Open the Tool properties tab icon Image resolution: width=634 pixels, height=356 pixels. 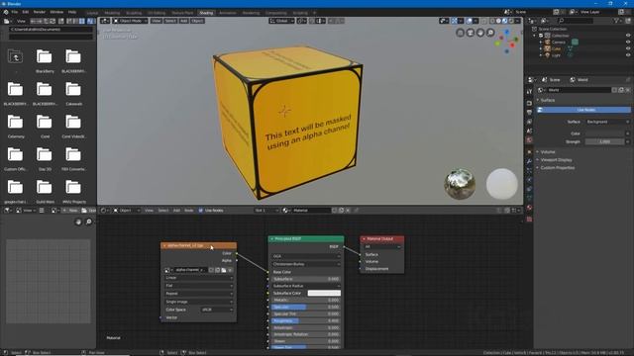pyautogui.click(x=529, y=92)
